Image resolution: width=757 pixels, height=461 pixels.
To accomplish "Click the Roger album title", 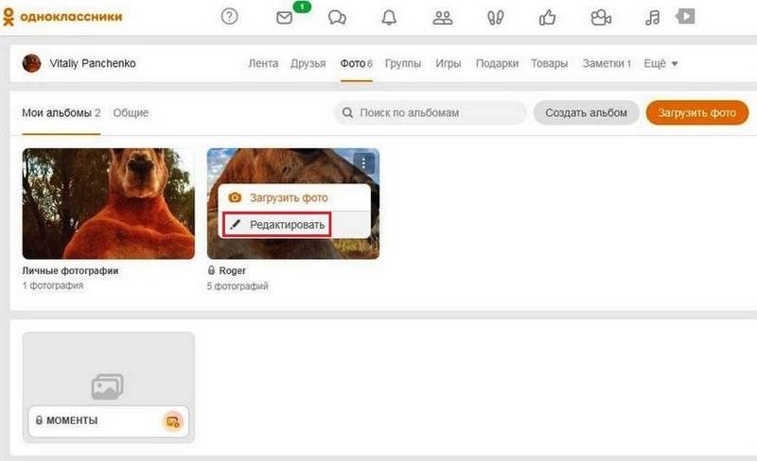I will click(x=232, y=271).
